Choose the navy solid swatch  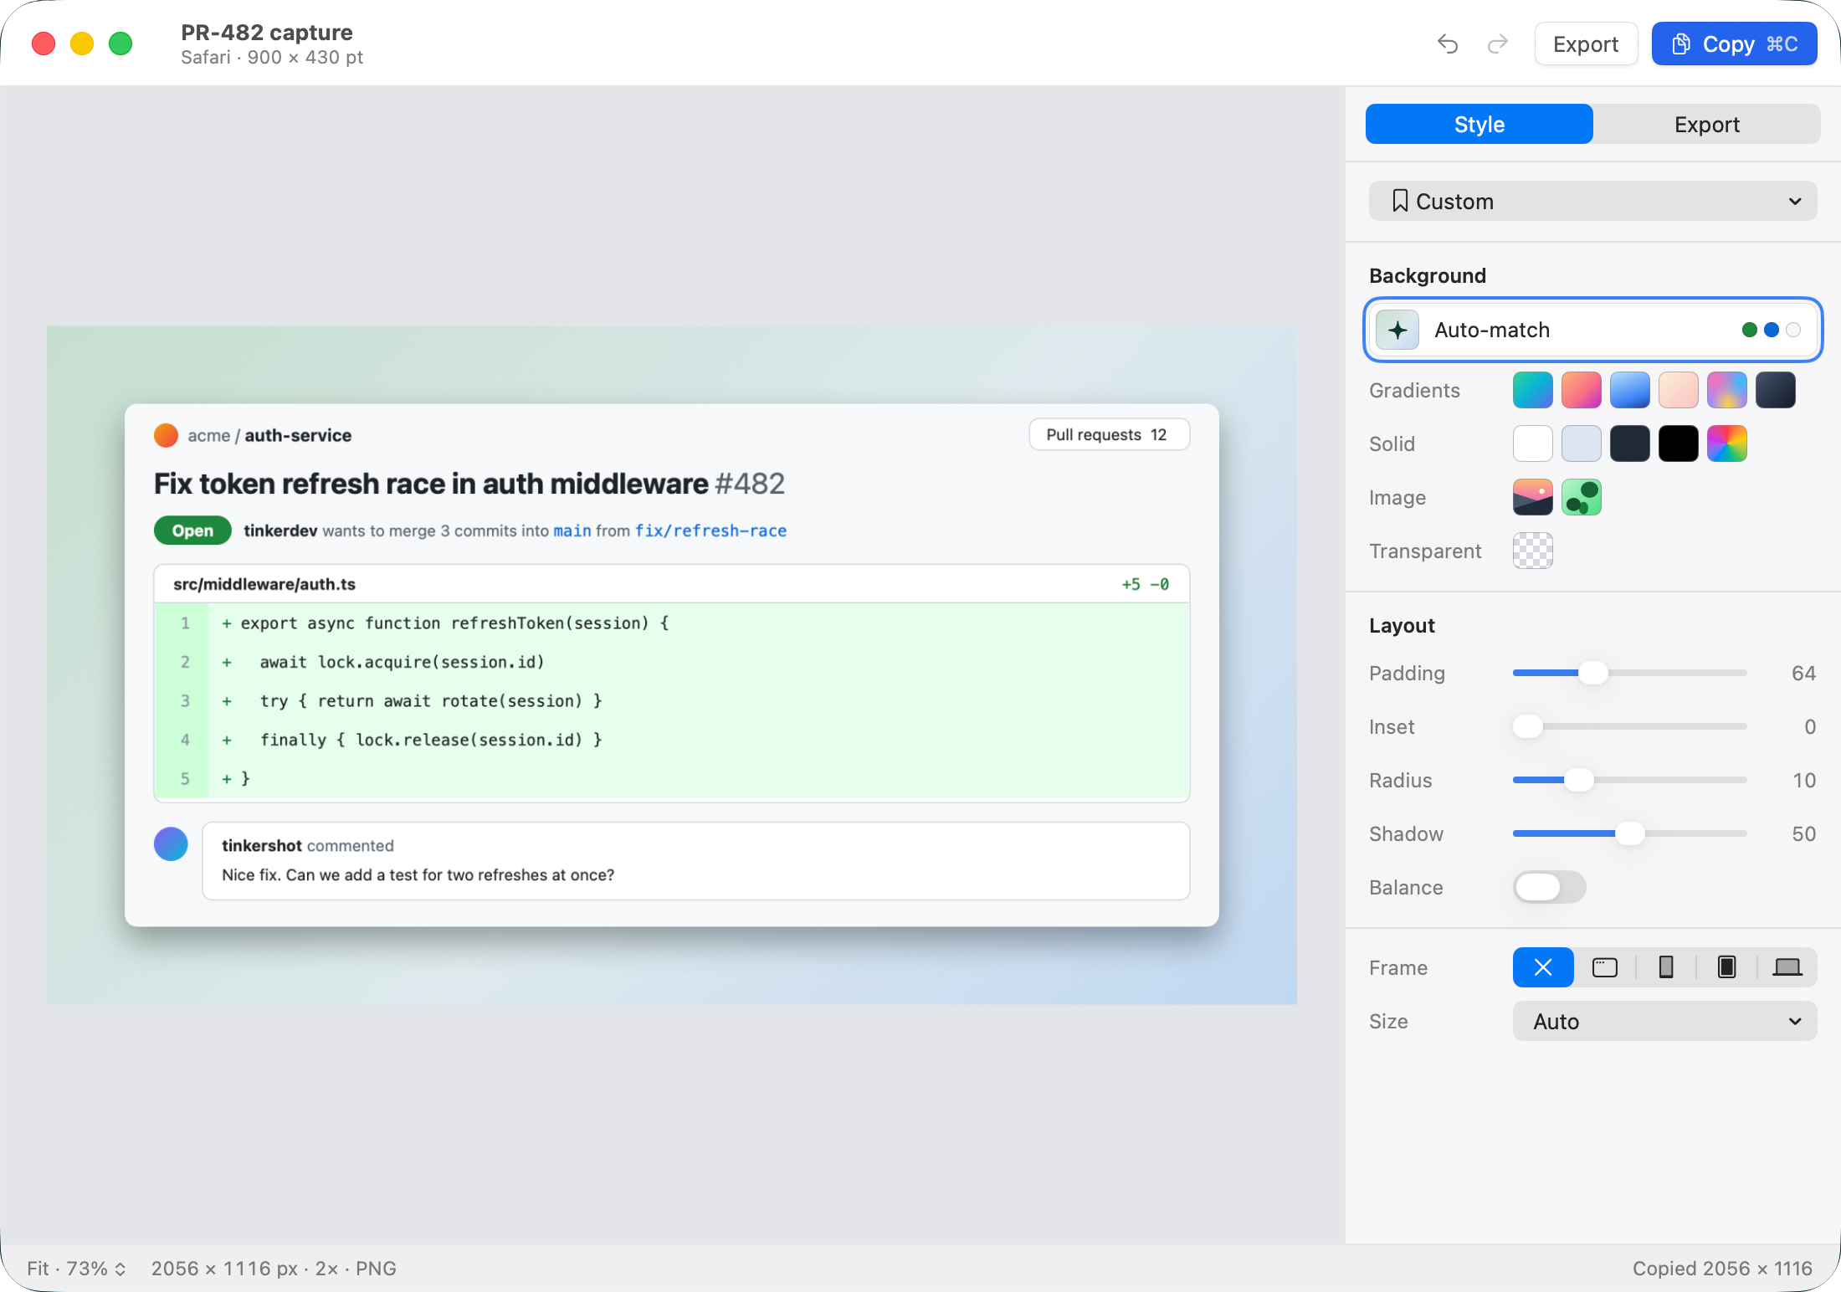pyautogui.click(x=1630, y=443)
